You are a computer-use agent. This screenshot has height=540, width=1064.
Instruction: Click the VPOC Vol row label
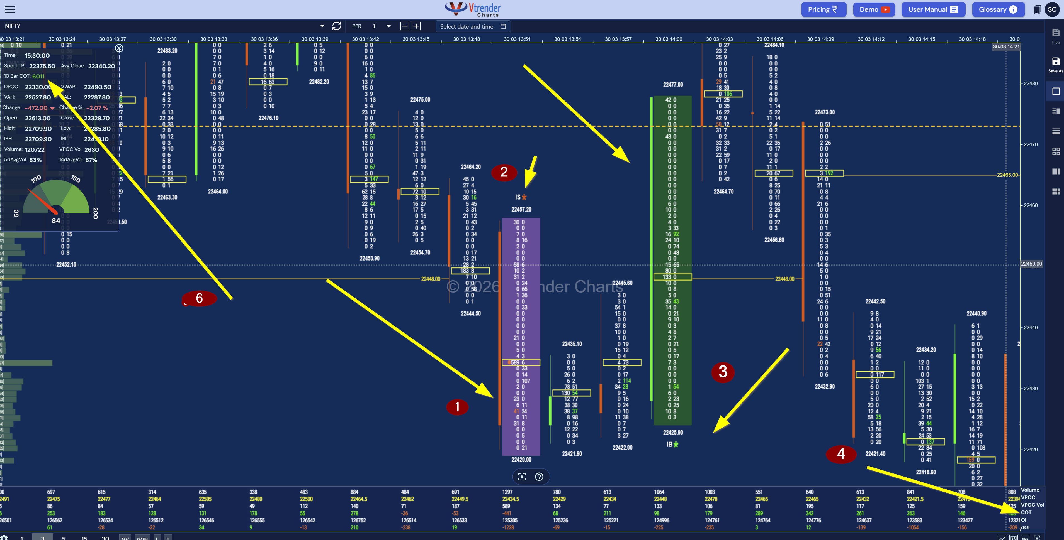click(x=1032, y=505)
